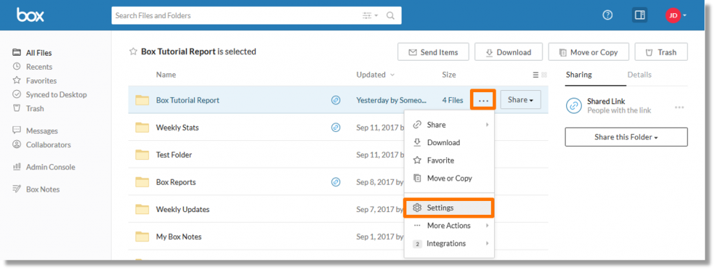Click the Box logo
The width and height of the screenshot is (715, 270).
[31, 15]
